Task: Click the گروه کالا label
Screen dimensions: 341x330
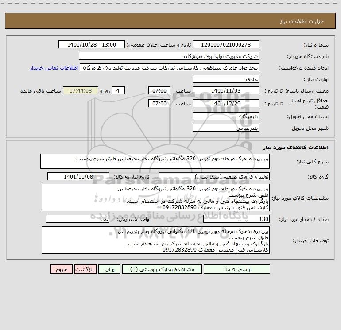Action: [318, 177]
